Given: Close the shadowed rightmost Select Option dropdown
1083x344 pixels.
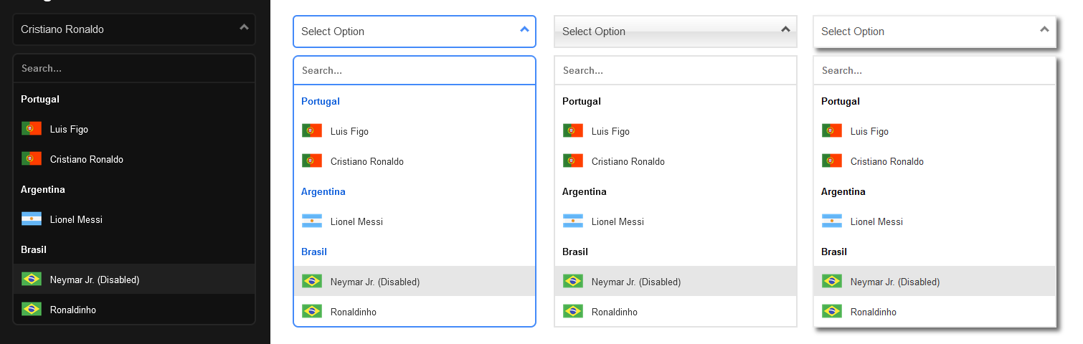Looking at the screenshot, I should (x=1044, y=30).
